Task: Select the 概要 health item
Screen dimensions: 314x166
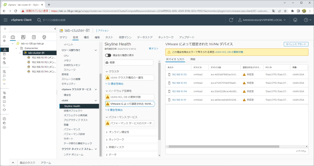Action: [x=129, y=62]
